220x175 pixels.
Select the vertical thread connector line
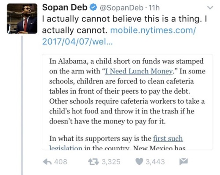point(22,105)
